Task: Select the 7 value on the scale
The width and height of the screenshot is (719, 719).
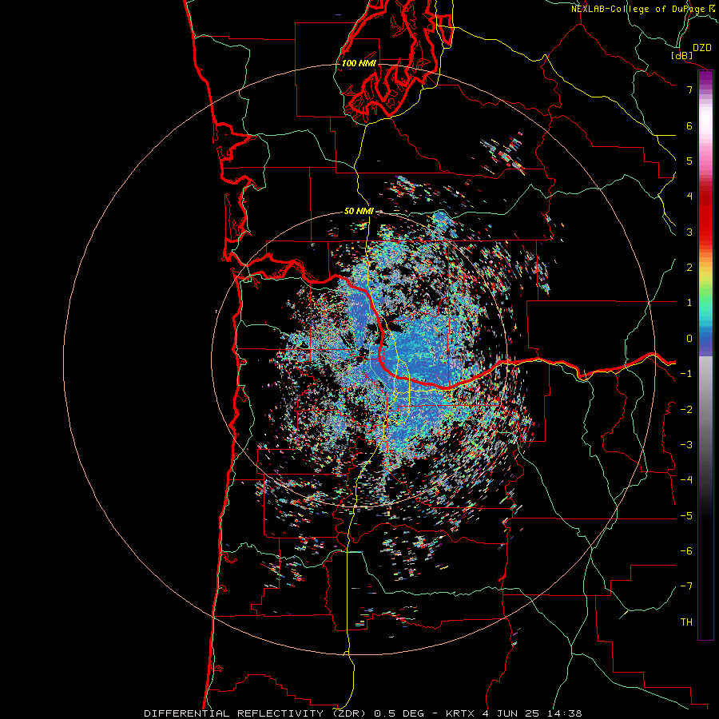Action: [689, 89]
